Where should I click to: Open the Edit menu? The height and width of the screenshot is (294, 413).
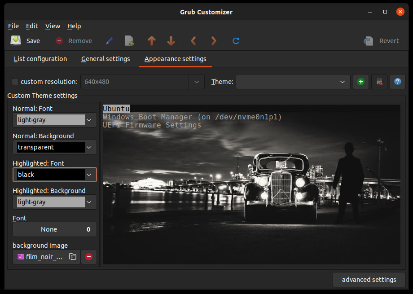(x=32, y=26)
